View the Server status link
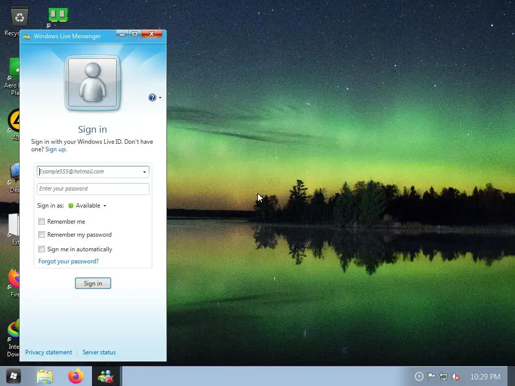Screen dimensions: 515x386 [99, 352]
